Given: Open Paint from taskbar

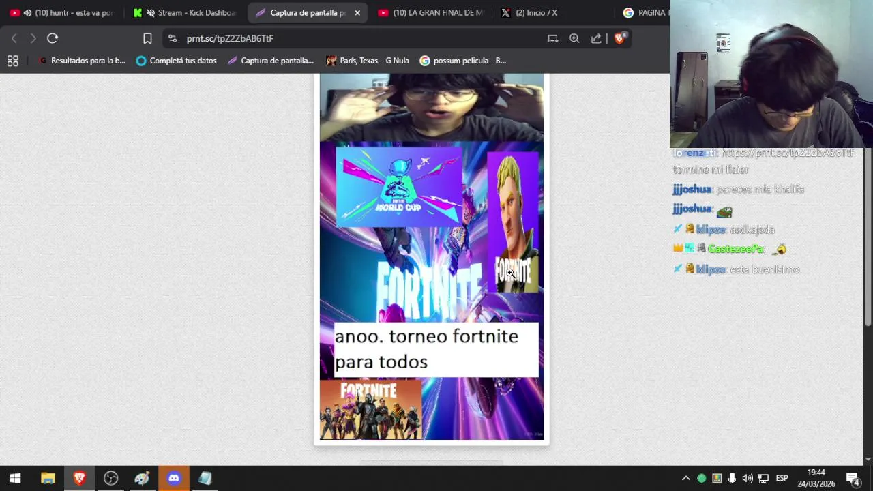Looking at the screenshot, I should [x=142, y=478].
